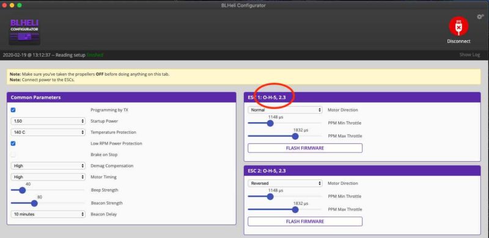Toggle the Programming by TX checkbox
The image size is (489, 238).
coord(13,110)
